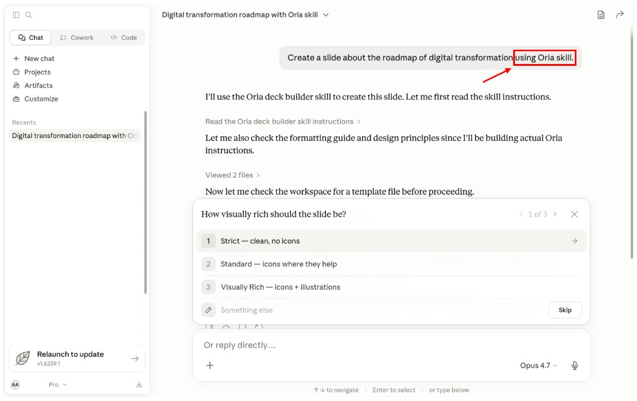Click the number 3 badge of Visually Rich
637x401 pixels.
tap(208, 287)
